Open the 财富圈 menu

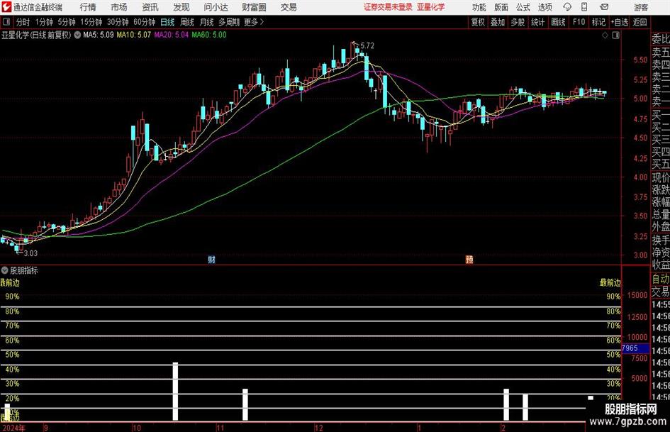254,7
